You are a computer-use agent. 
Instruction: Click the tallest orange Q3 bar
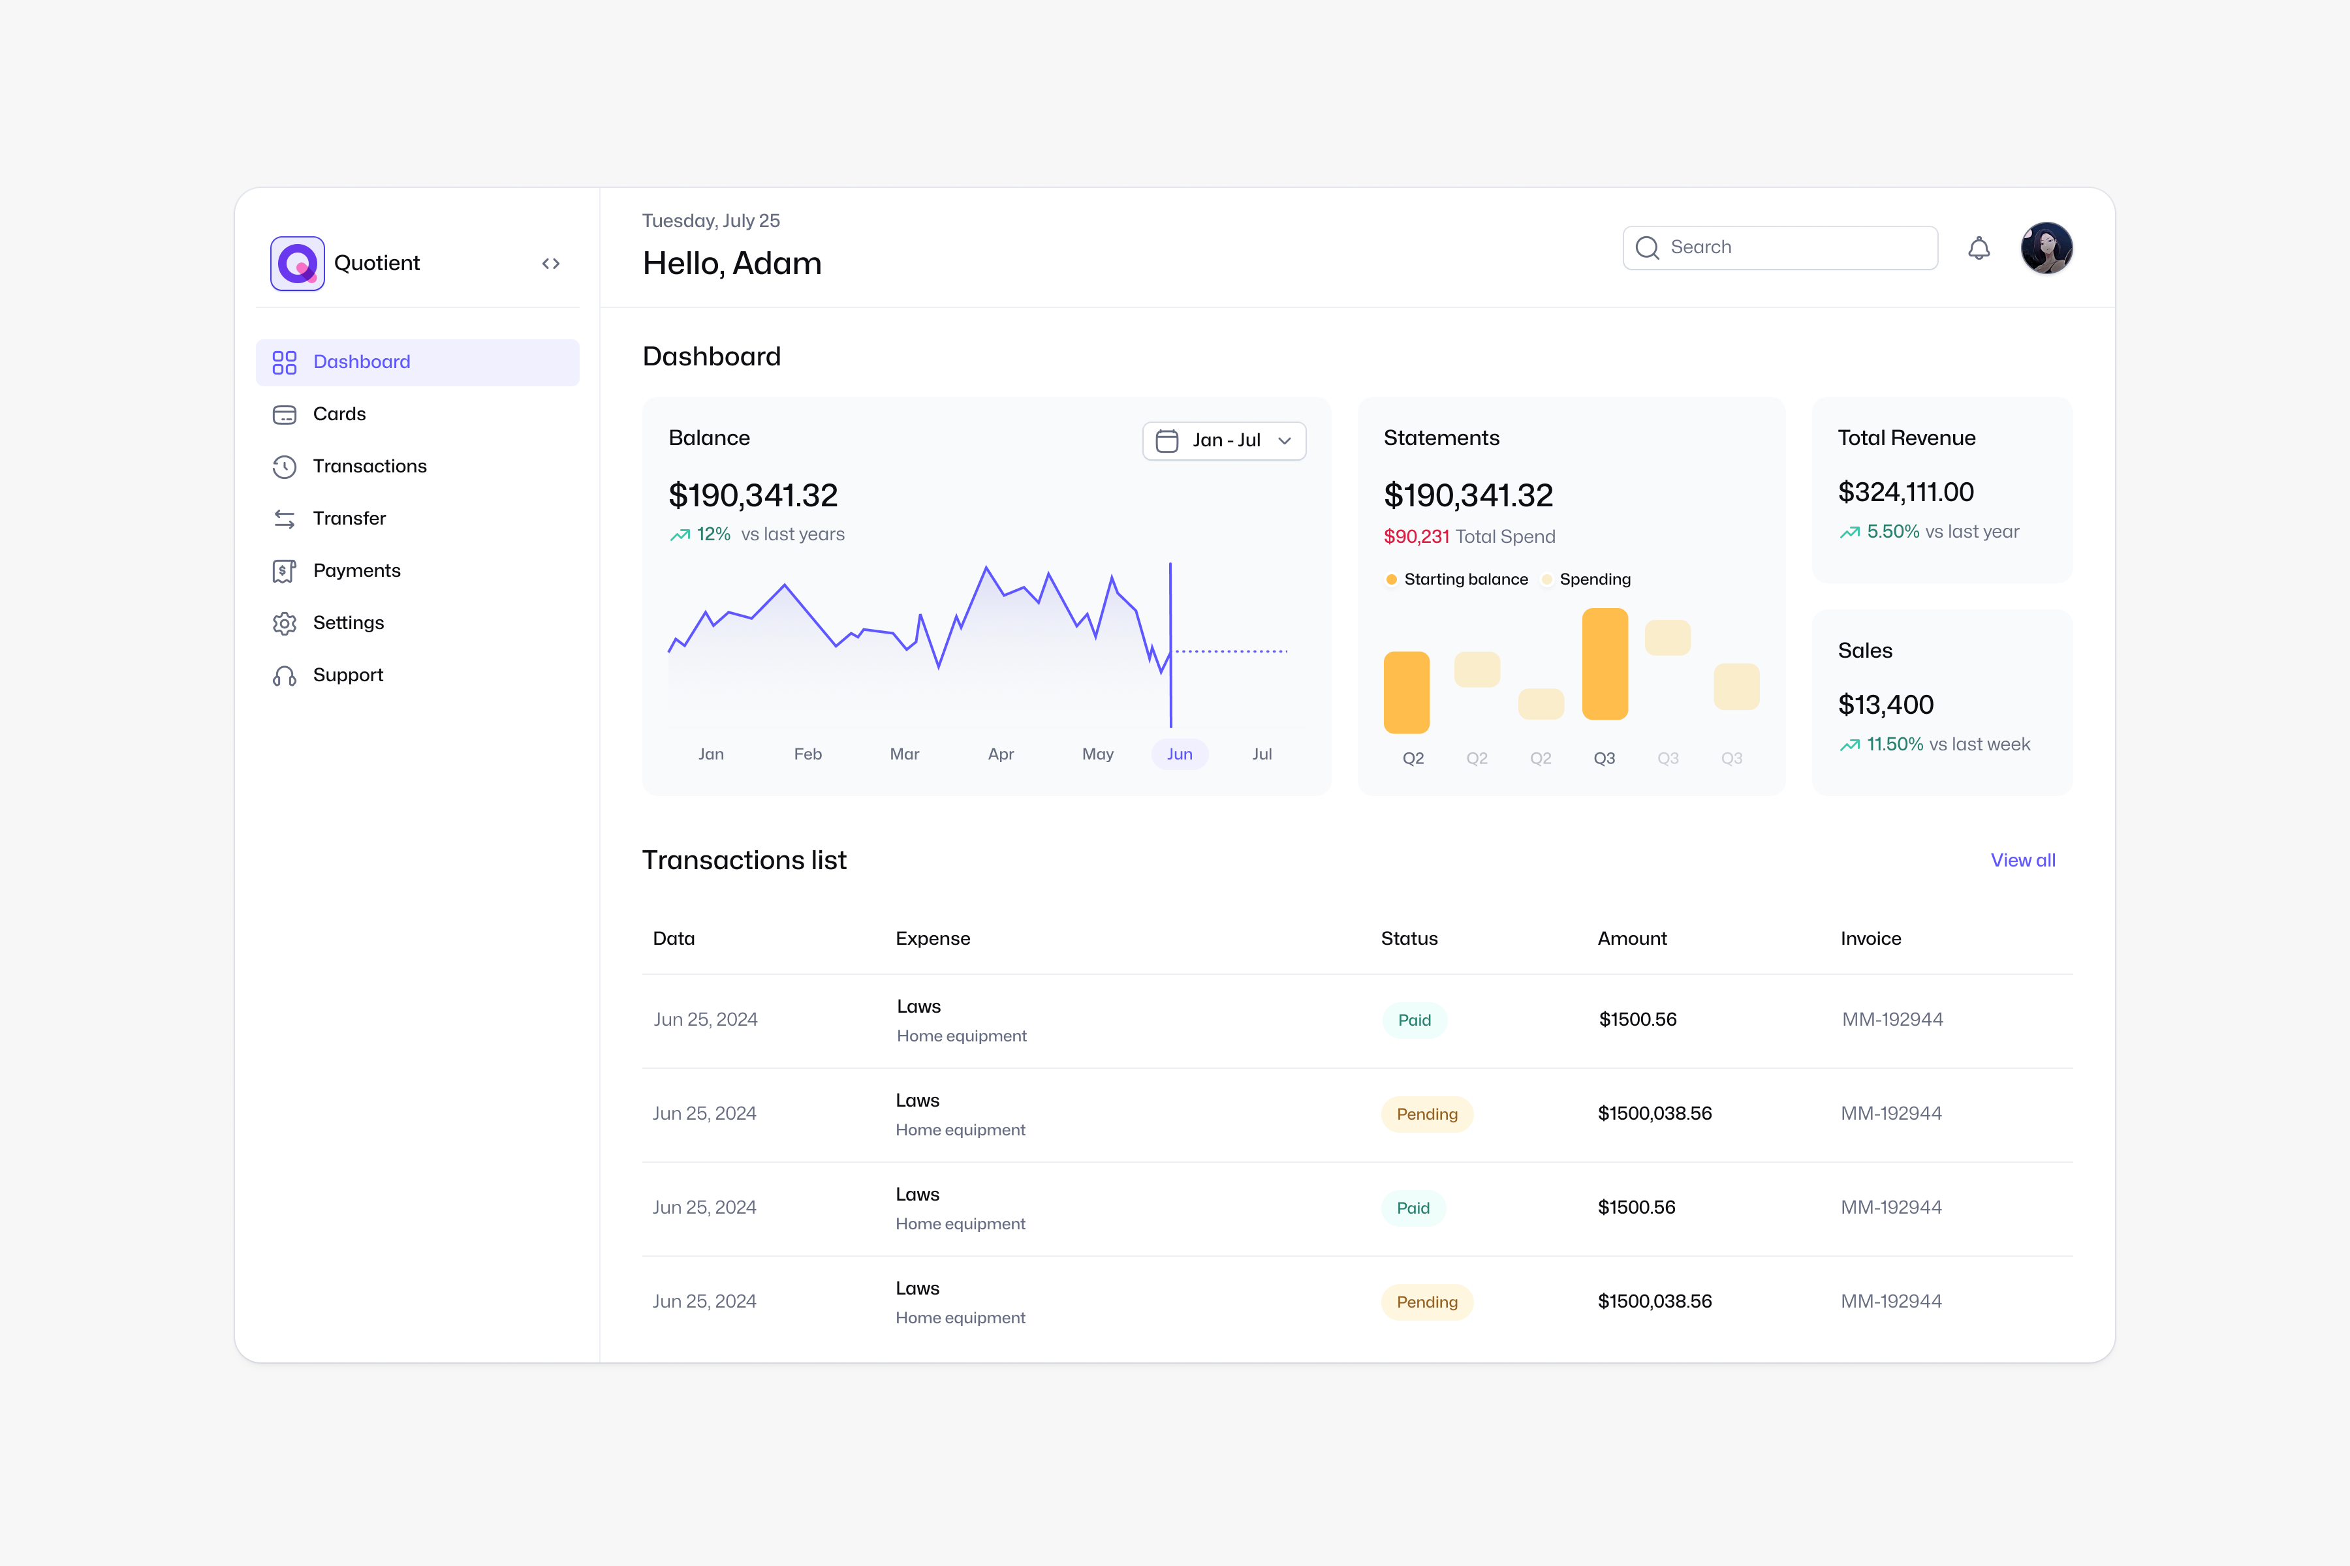click(1605, 664)
